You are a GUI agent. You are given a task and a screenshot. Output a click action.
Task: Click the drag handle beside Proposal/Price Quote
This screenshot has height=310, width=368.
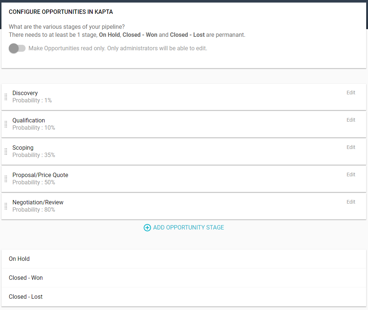click(x=6, y=179)
